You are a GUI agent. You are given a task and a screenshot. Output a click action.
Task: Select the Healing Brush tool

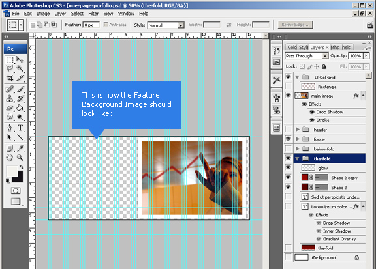pos(10,89)
